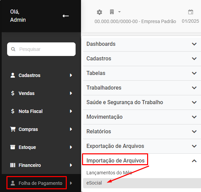Open settings via the gear icon

coord(99,12)
